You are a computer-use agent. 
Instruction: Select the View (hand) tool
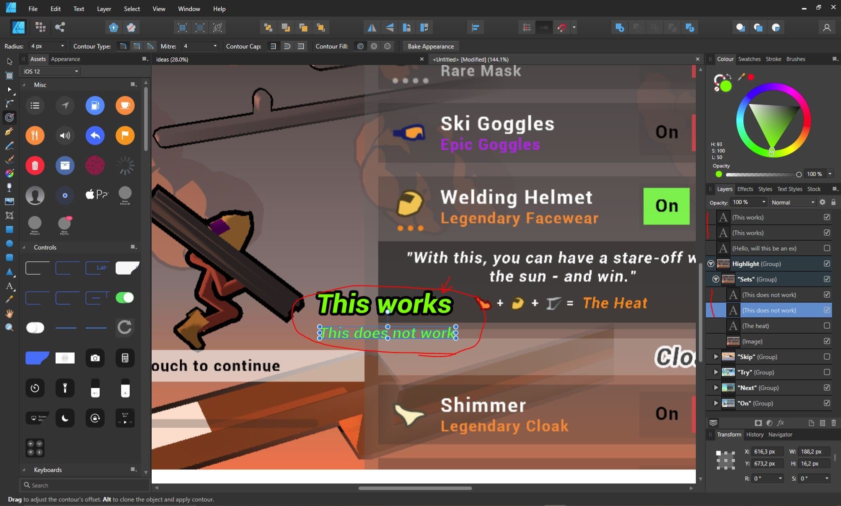coord(10,313)
